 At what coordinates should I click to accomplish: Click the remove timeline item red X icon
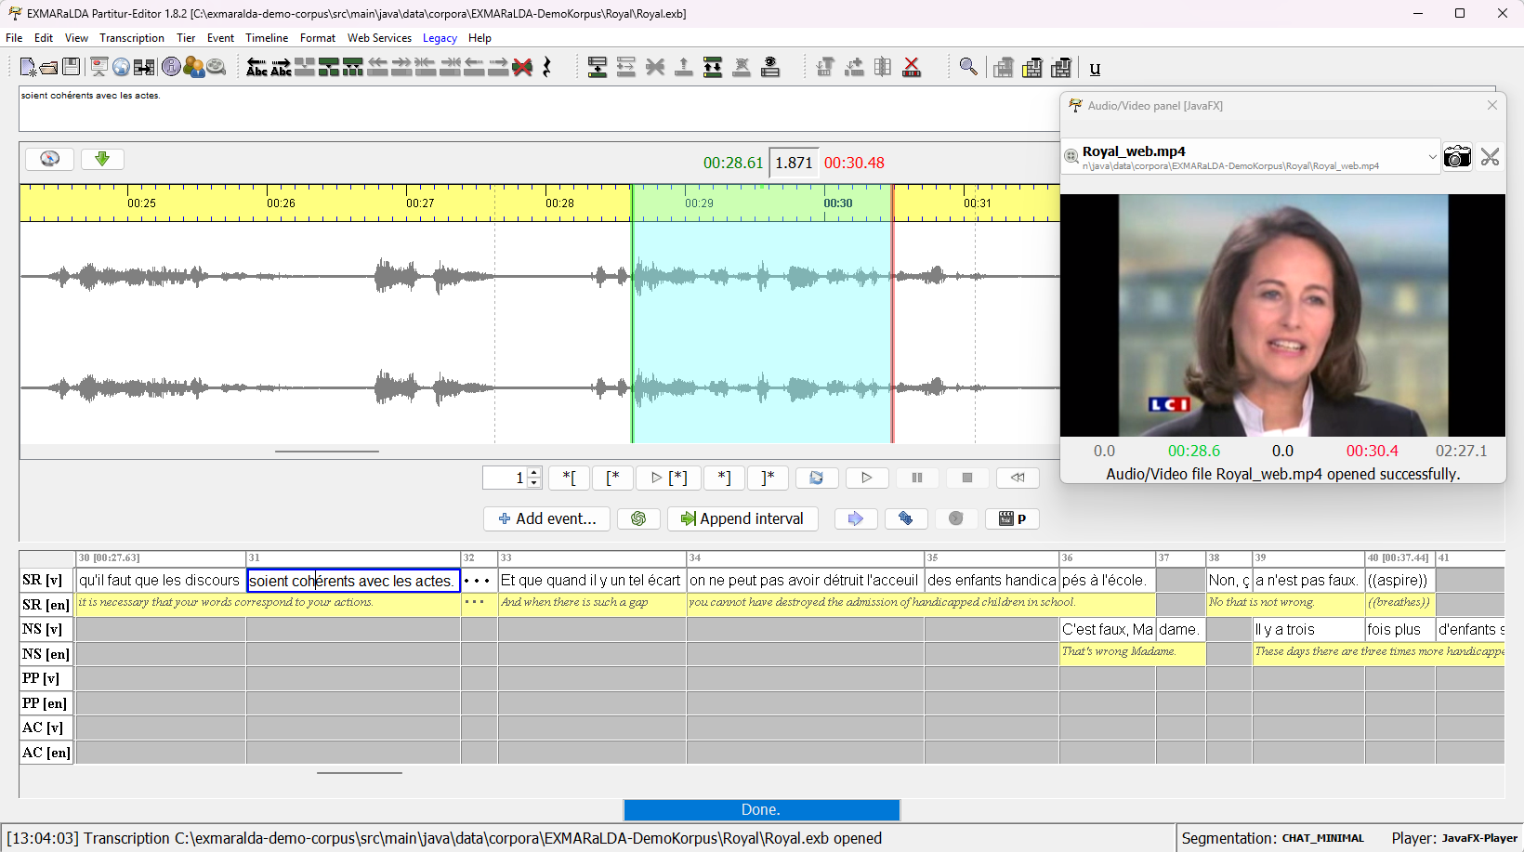pyautogui.click(x=912, y=67)
